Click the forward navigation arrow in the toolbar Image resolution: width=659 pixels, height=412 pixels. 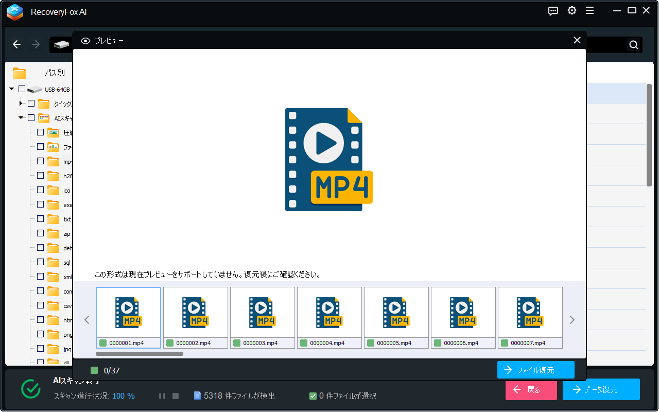pyautogui.click(x=36, y=44)
